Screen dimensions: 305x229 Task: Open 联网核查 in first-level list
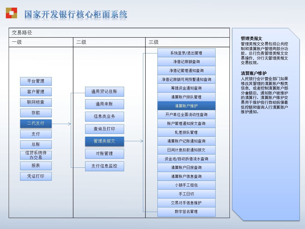[36, 102]
